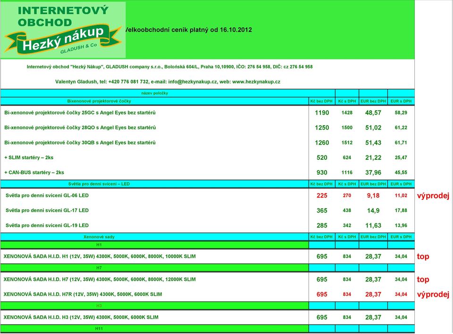Click the green H7 subsection bar
Viewport: 453px width, 334px height.
click(x=155, y=268)
